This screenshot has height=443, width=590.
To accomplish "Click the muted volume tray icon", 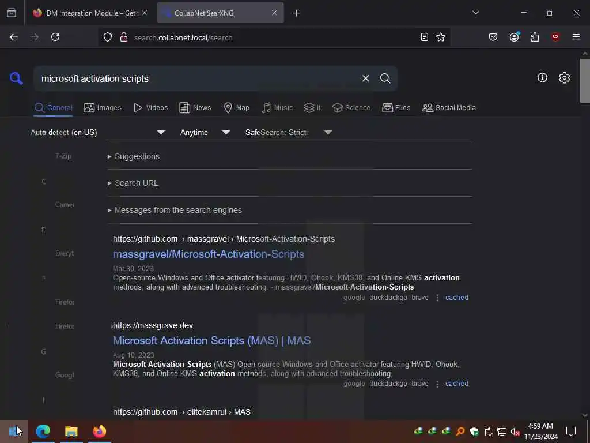I will pos(515,431).
